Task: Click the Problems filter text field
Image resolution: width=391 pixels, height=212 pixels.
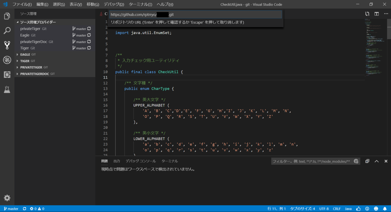Action: pos(311,161)
